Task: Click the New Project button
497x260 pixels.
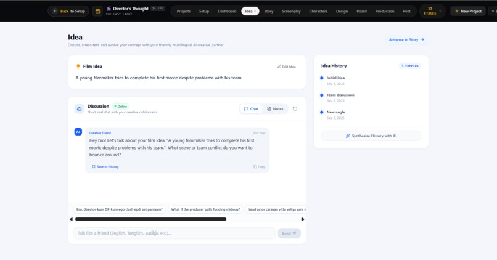Action: (x=468, y=11)
